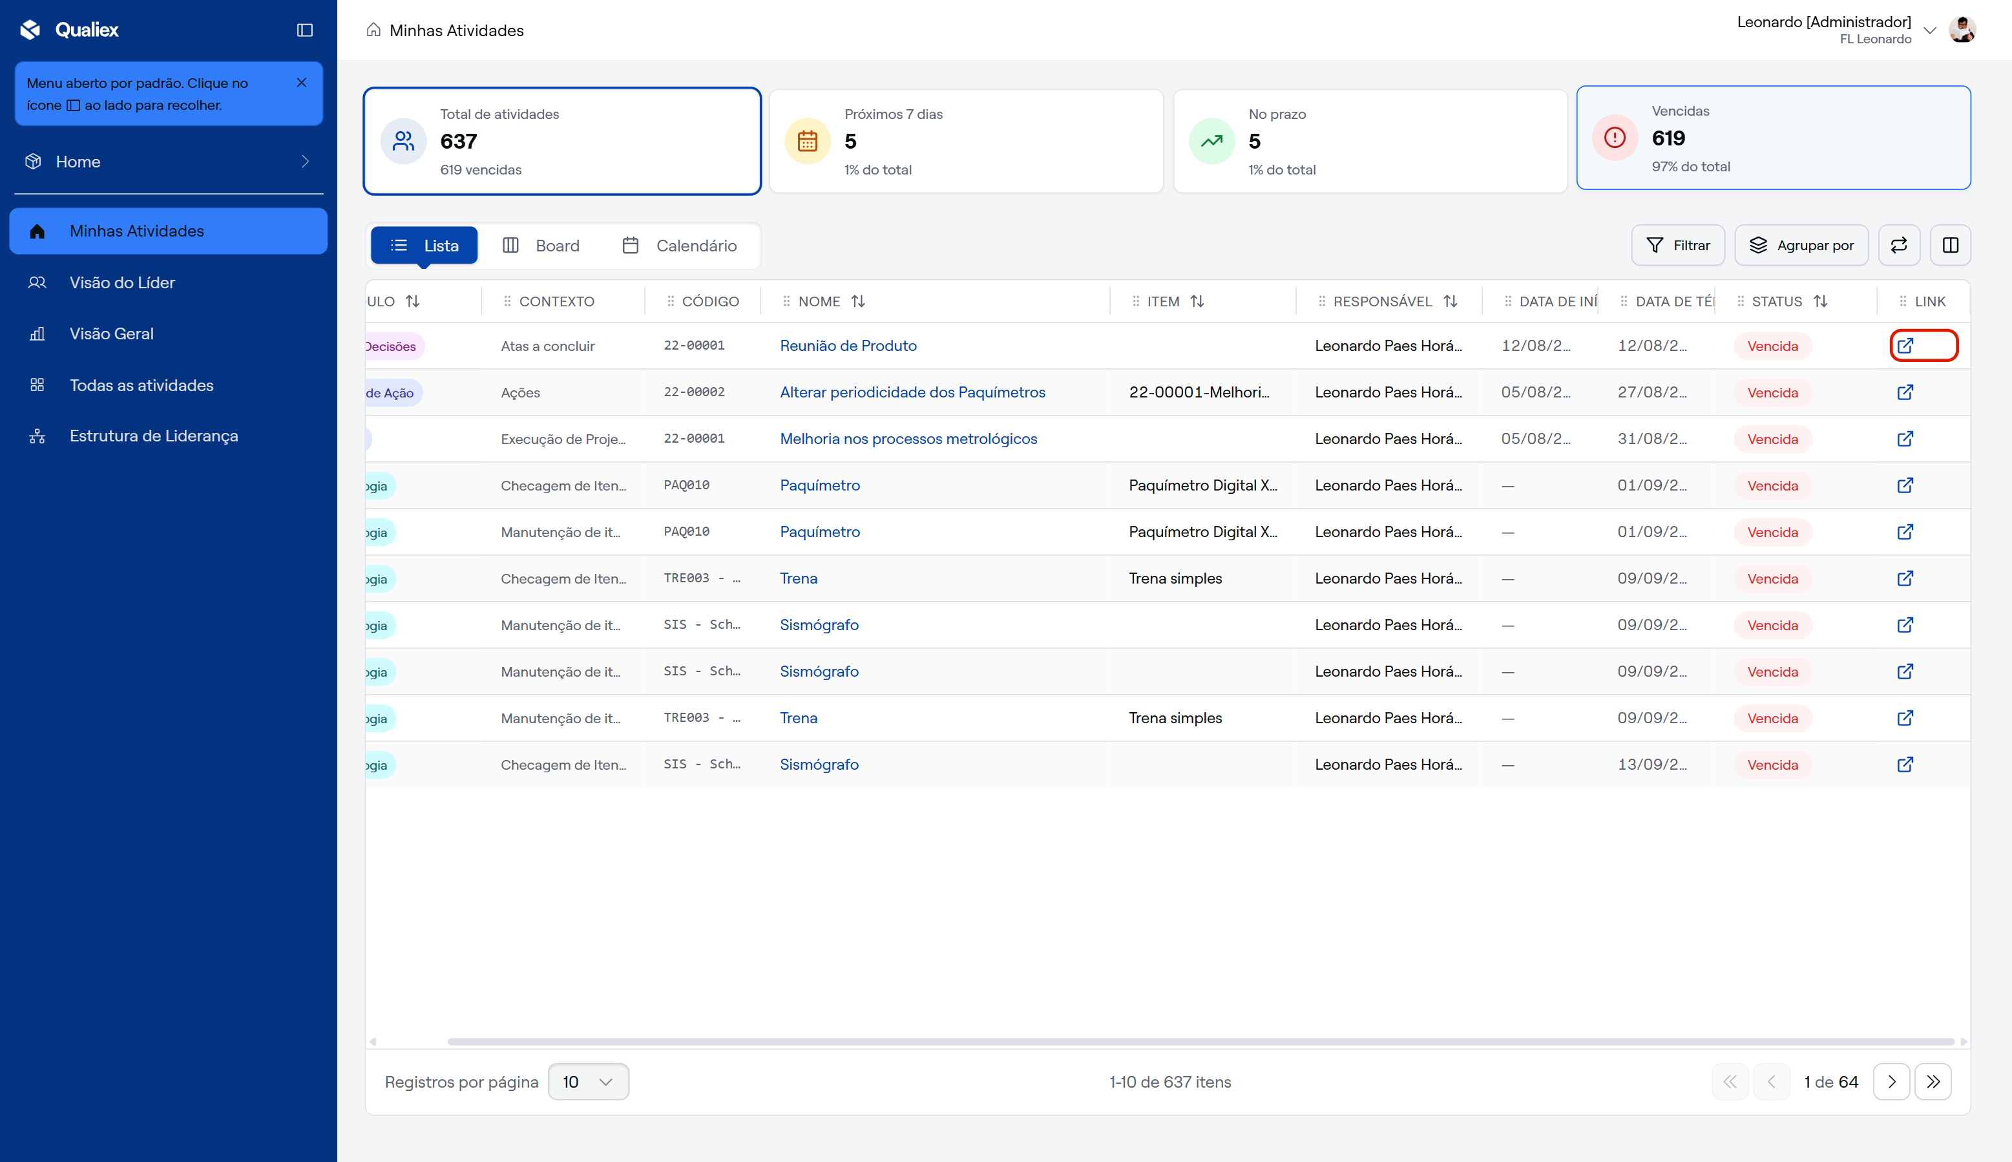Sort by the RESPONSÁVEL column arrows

click(x=1451, y=301)
